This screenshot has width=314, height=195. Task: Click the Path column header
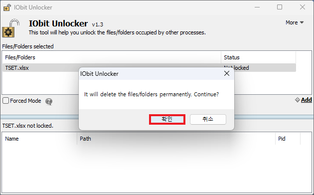coord(176,139)
